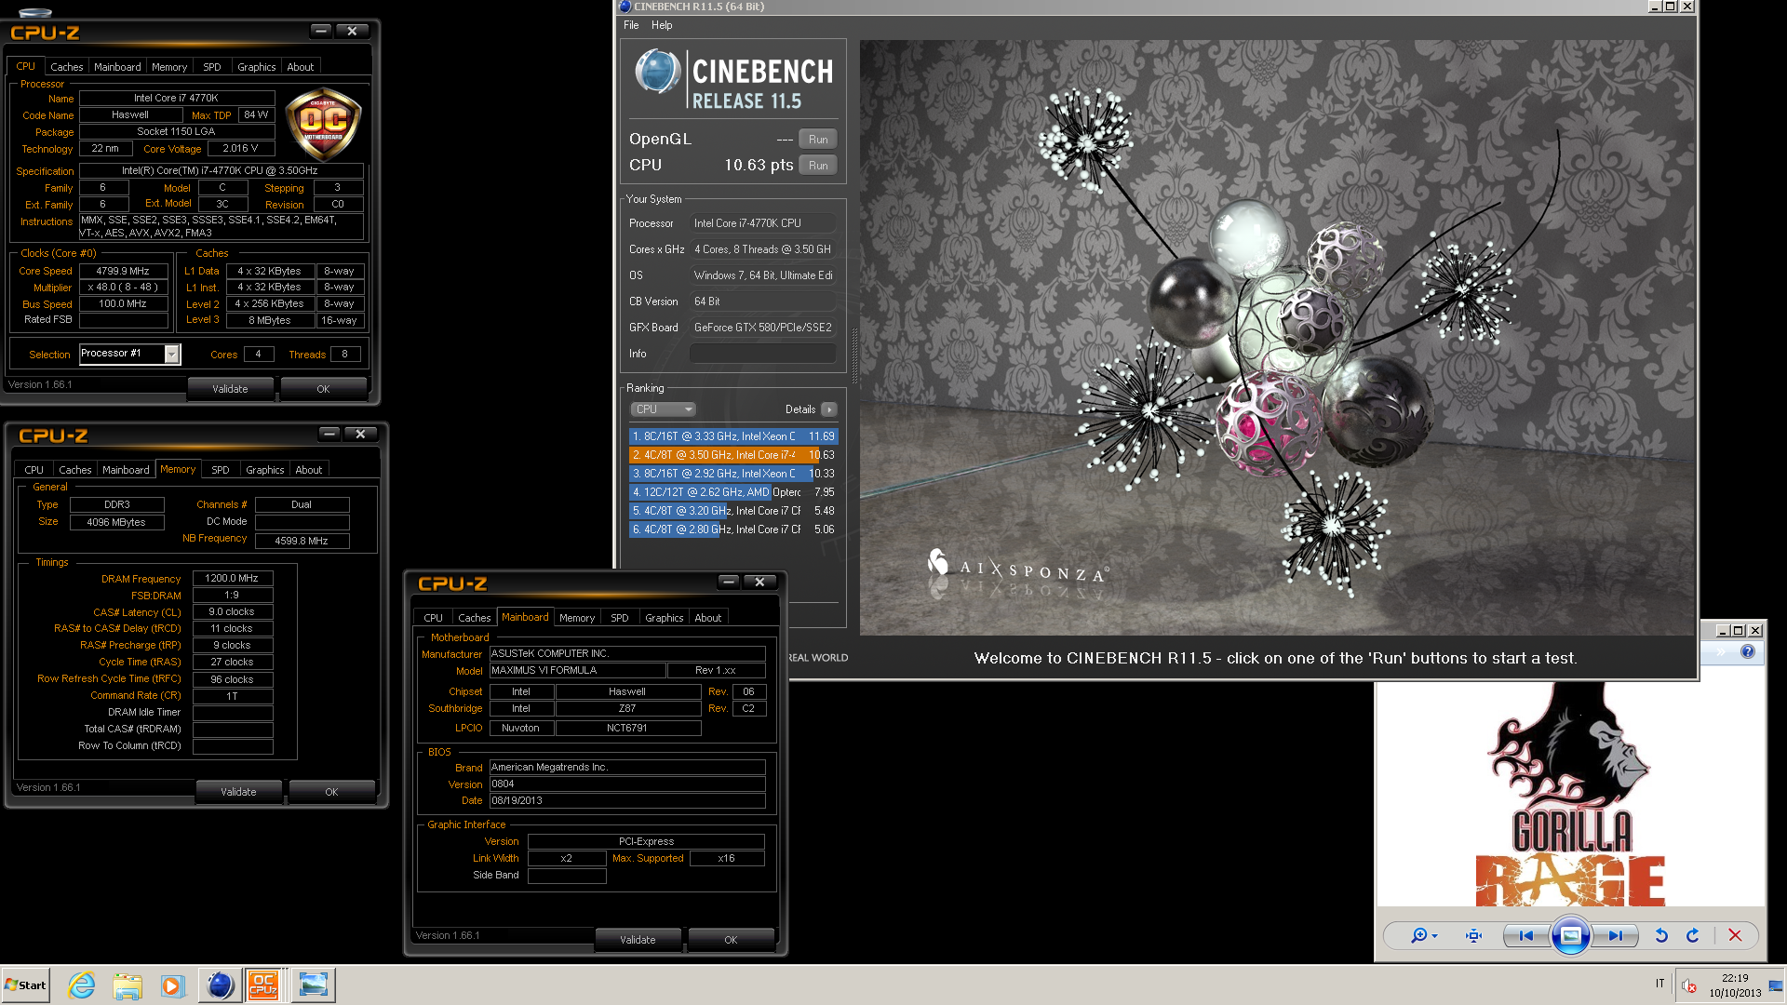Image resolution: width=1787 pixels, height=1005 pixels.
Task: Open Processor #1 selection dropdown
Action: pyautogui.click(x=172, y=354)
